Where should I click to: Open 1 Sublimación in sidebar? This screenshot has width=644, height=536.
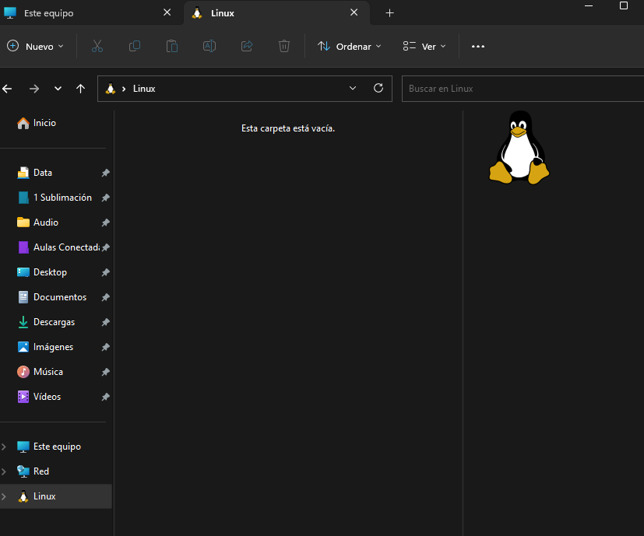click(x=62, y=198)
